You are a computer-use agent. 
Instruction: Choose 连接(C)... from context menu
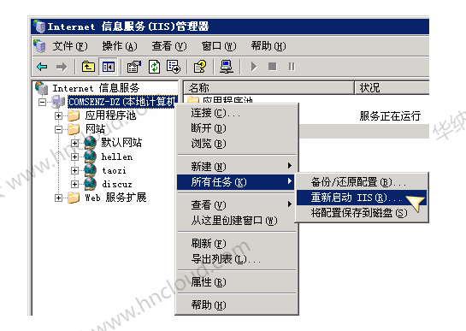coord(237,113)
